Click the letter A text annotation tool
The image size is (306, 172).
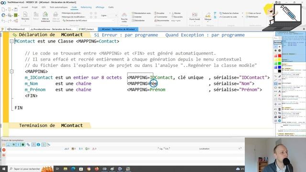279,91
